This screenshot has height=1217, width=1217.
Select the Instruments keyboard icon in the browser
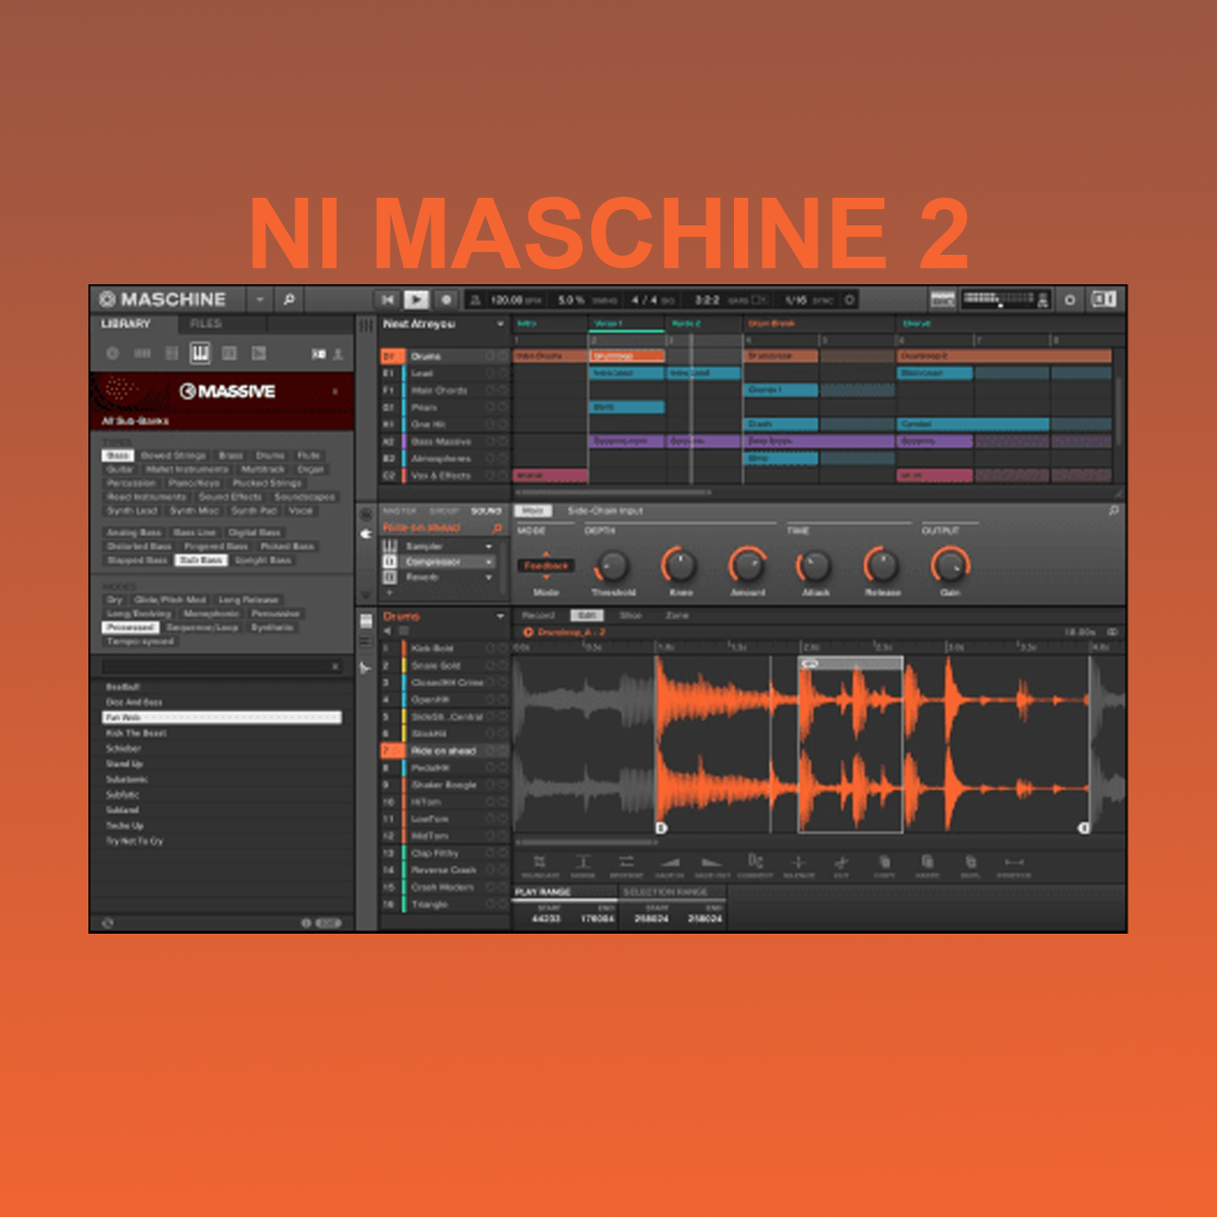point(200,354)
